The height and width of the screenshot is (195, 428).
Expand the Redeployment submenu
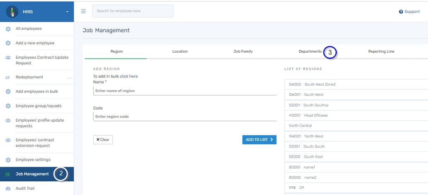pyautogui.click(x=69, y=78)
